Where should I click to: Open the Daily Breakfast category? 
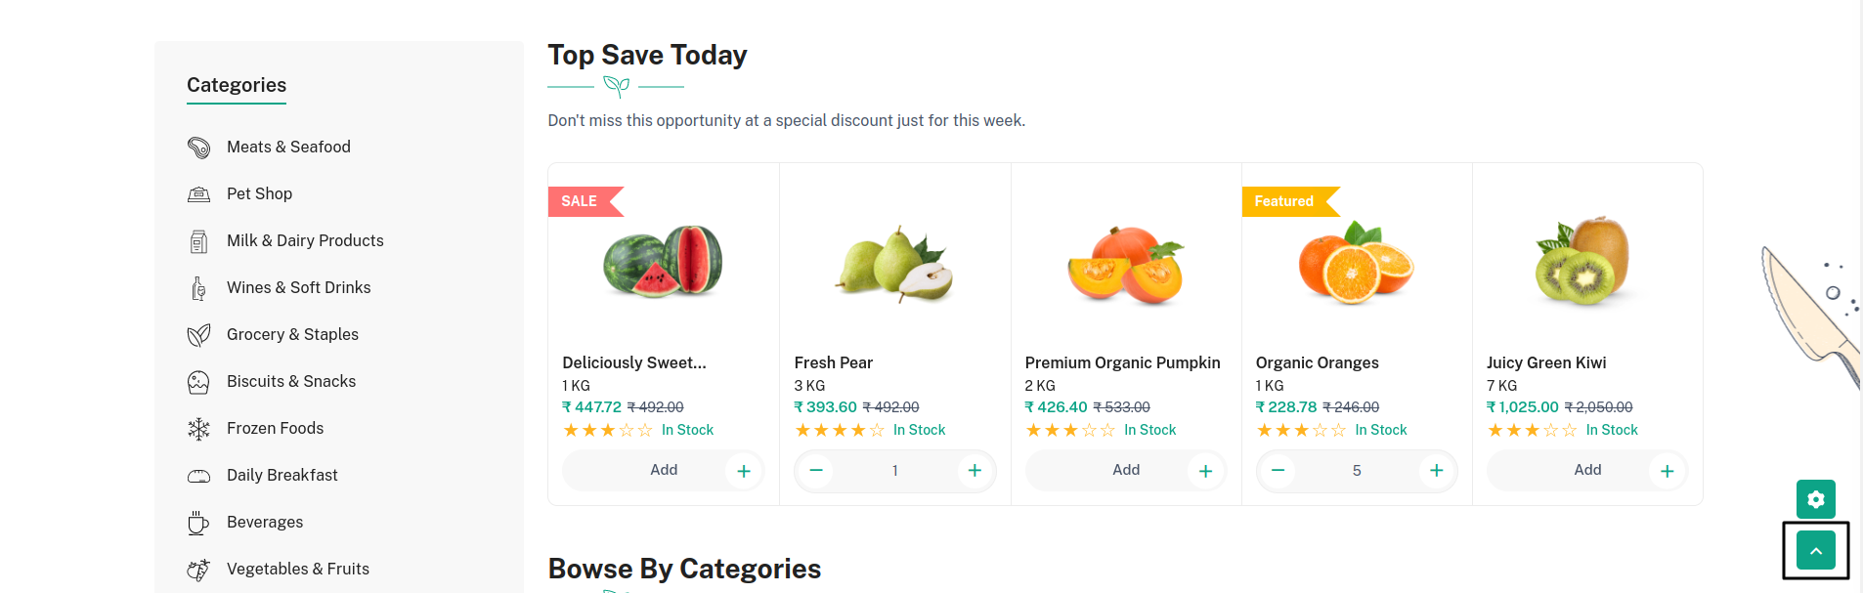[282, 476]
